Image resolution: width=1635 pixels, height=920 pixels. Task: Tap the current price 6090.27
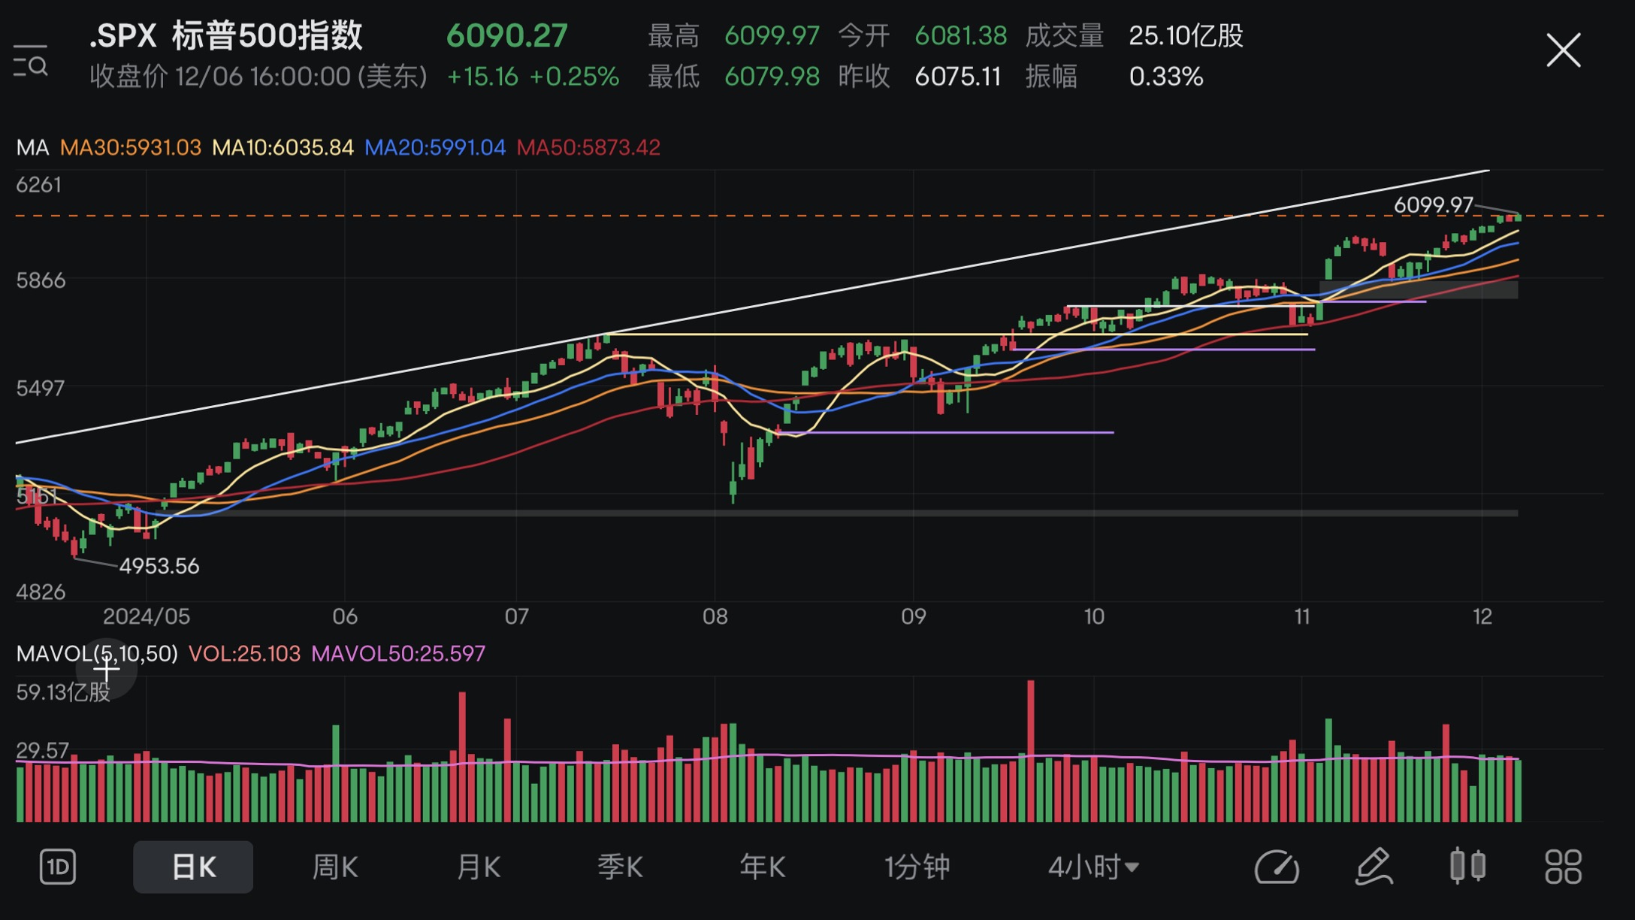[507, 35]
